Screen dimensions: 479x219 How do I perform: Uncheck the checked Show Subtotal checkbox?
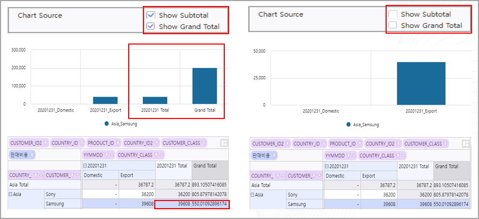151,15
